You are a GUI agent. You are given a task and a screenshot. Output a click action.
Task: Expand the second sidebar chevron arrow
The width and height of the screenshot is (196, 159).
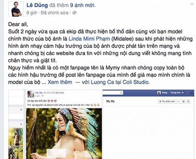(21, 124)
